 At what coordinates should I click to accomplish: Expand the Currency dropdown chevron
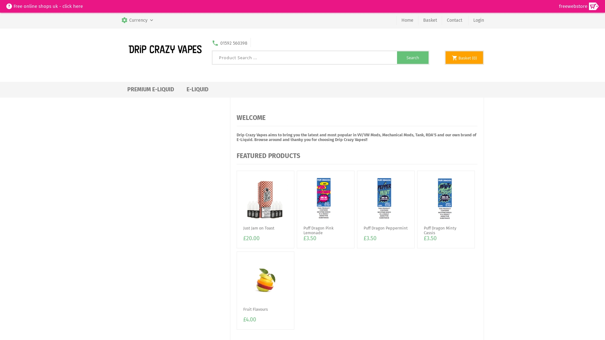click(152, 20)
